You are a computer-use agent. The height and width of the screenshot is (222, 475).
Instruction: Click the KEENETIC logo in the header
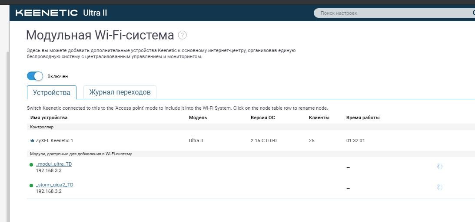pos(47,13)
